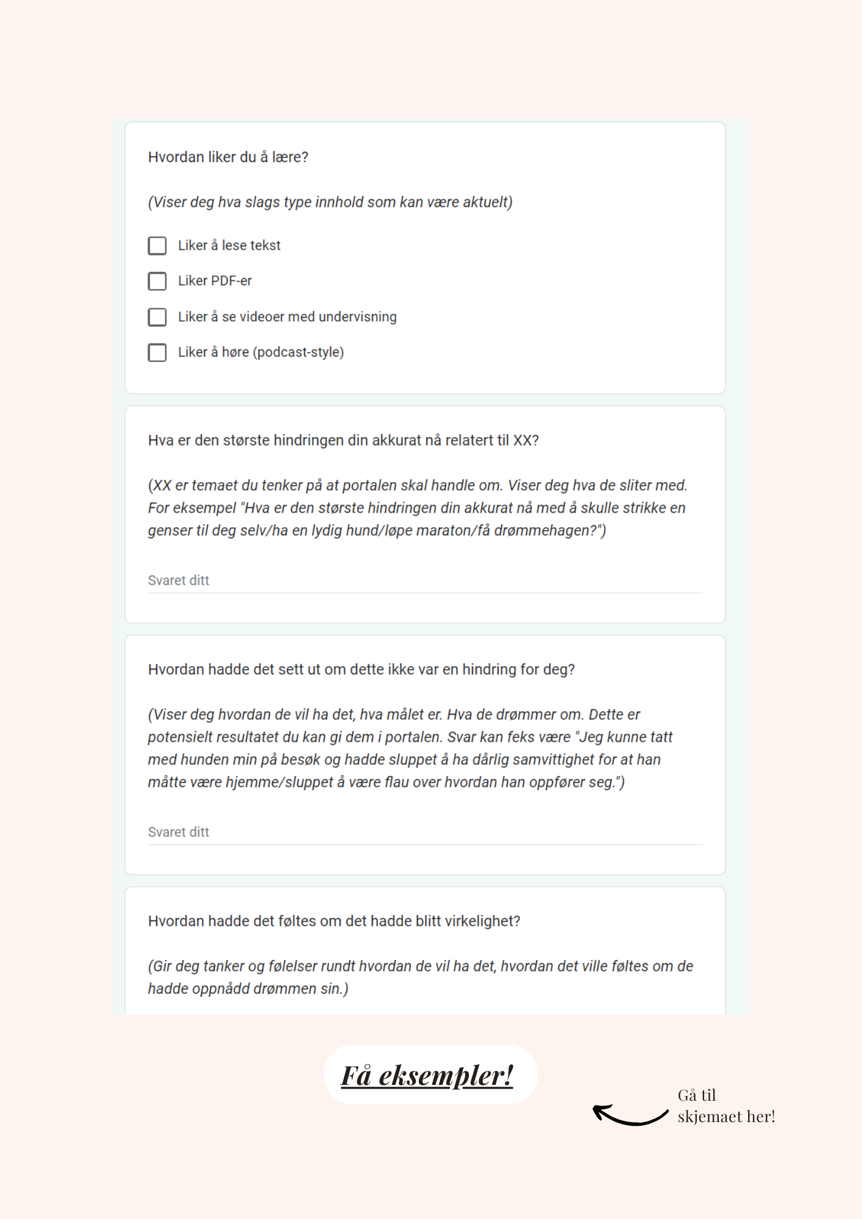This screenshot has height=1219, width=862.
Task: Click the "Liker å se videoer med undervisning" label
Action: click(x=287, y=317)
